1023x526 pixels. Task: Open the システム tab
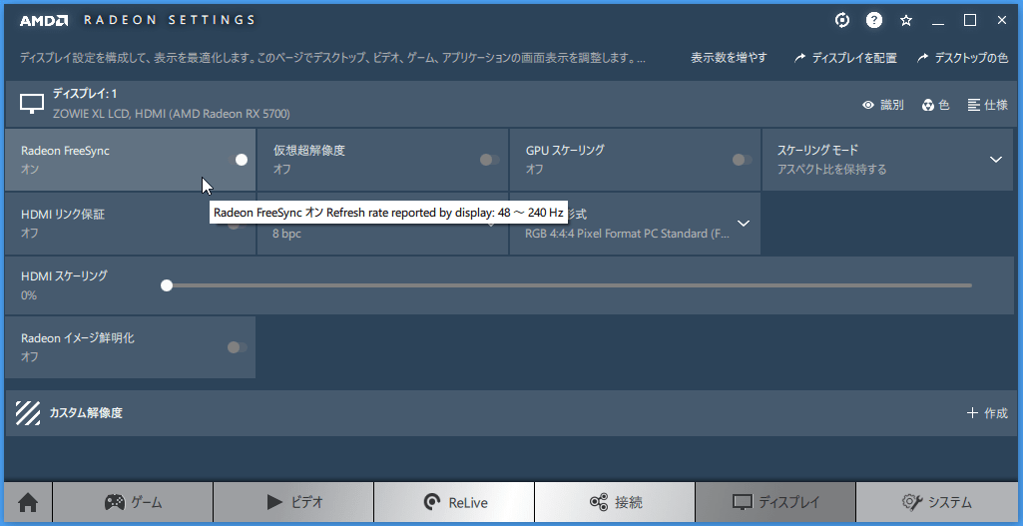coord(937,502)
